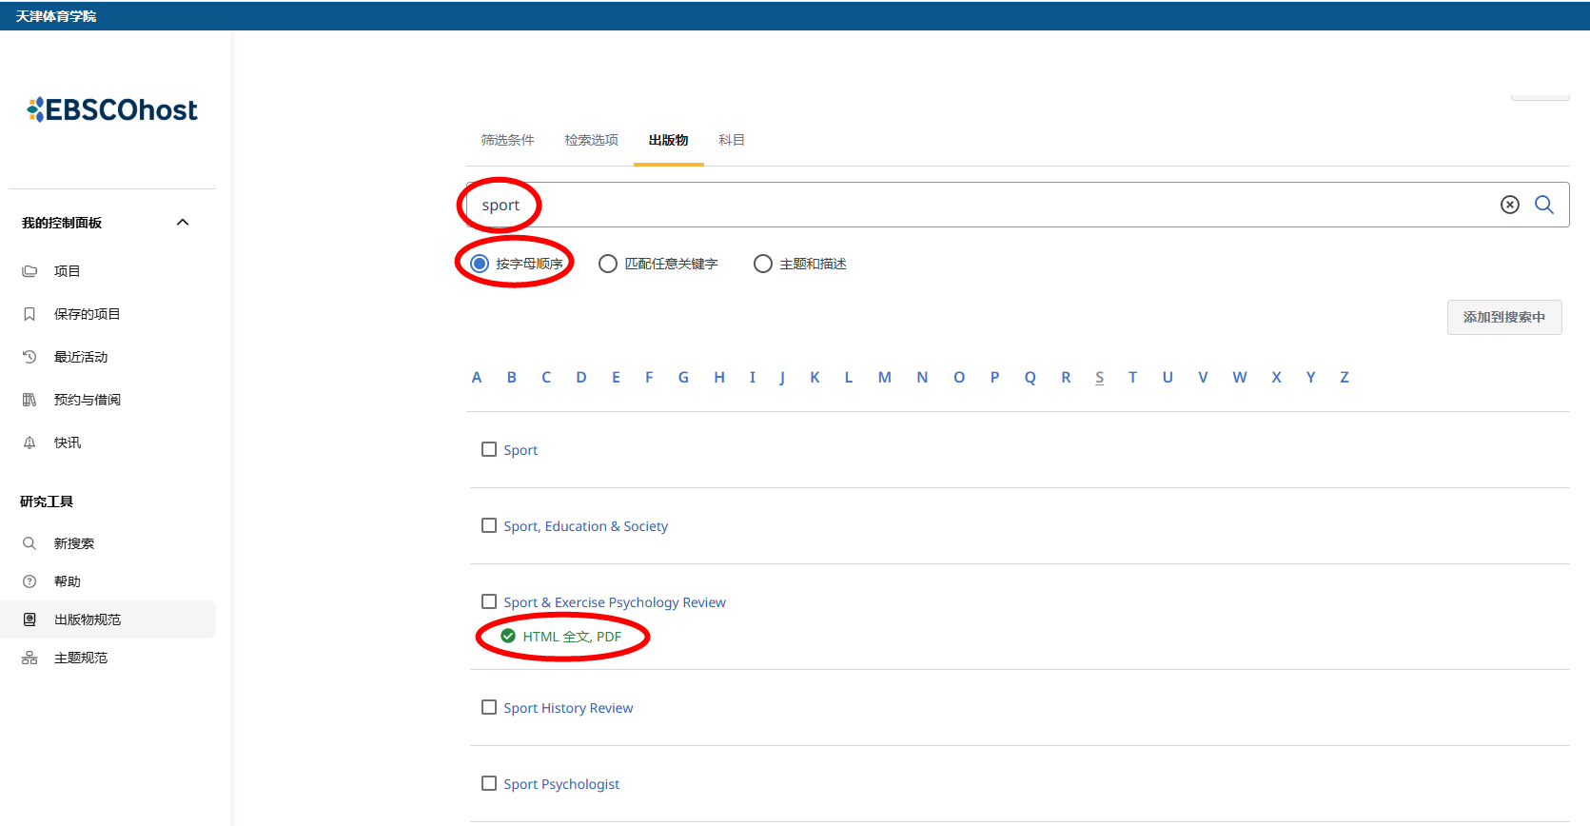1590x826 pixels.
Task: Click into the sport search input field
Action: (x=952, y=205)
